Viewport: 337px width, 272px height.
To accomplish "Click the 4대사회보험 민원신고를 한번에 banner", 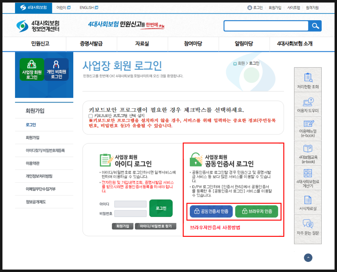I will [x=126, y=25].
